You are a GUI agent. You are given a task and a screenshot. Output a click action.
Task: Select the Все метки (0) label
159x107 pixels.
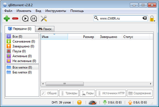tap(22, 67)
